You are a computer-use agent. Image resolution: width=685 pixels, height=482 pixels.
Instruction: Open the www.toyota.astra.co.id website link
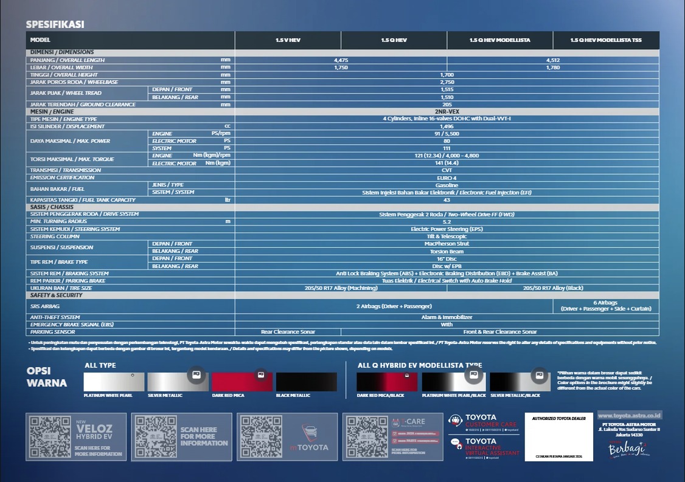[x=629, y=416]
